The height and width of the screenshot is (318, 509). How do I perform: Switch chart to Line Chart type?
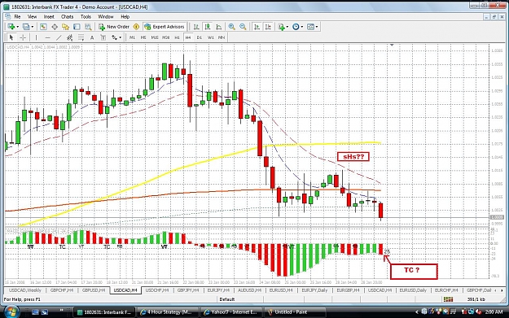click(219, 27)
